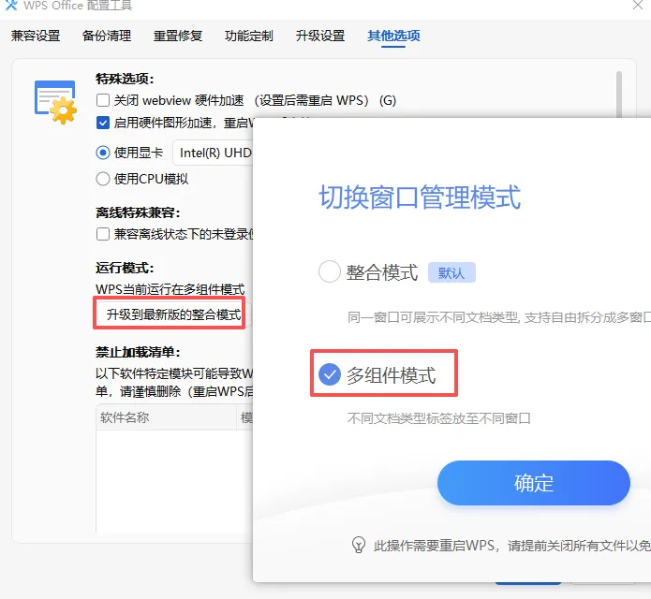The height and width of the screenshot is (599, 651).
Task: Choose the 多组件模式 radio option
Action: point(329,374)
